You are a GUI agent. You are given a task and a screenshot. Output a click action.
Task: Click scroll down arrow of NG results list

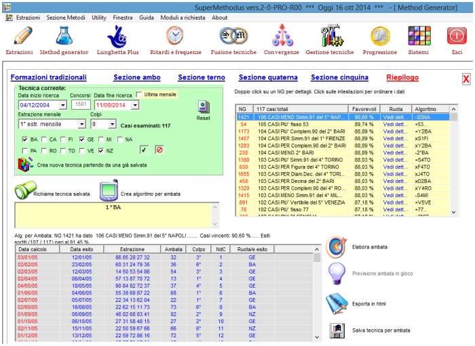453,212
